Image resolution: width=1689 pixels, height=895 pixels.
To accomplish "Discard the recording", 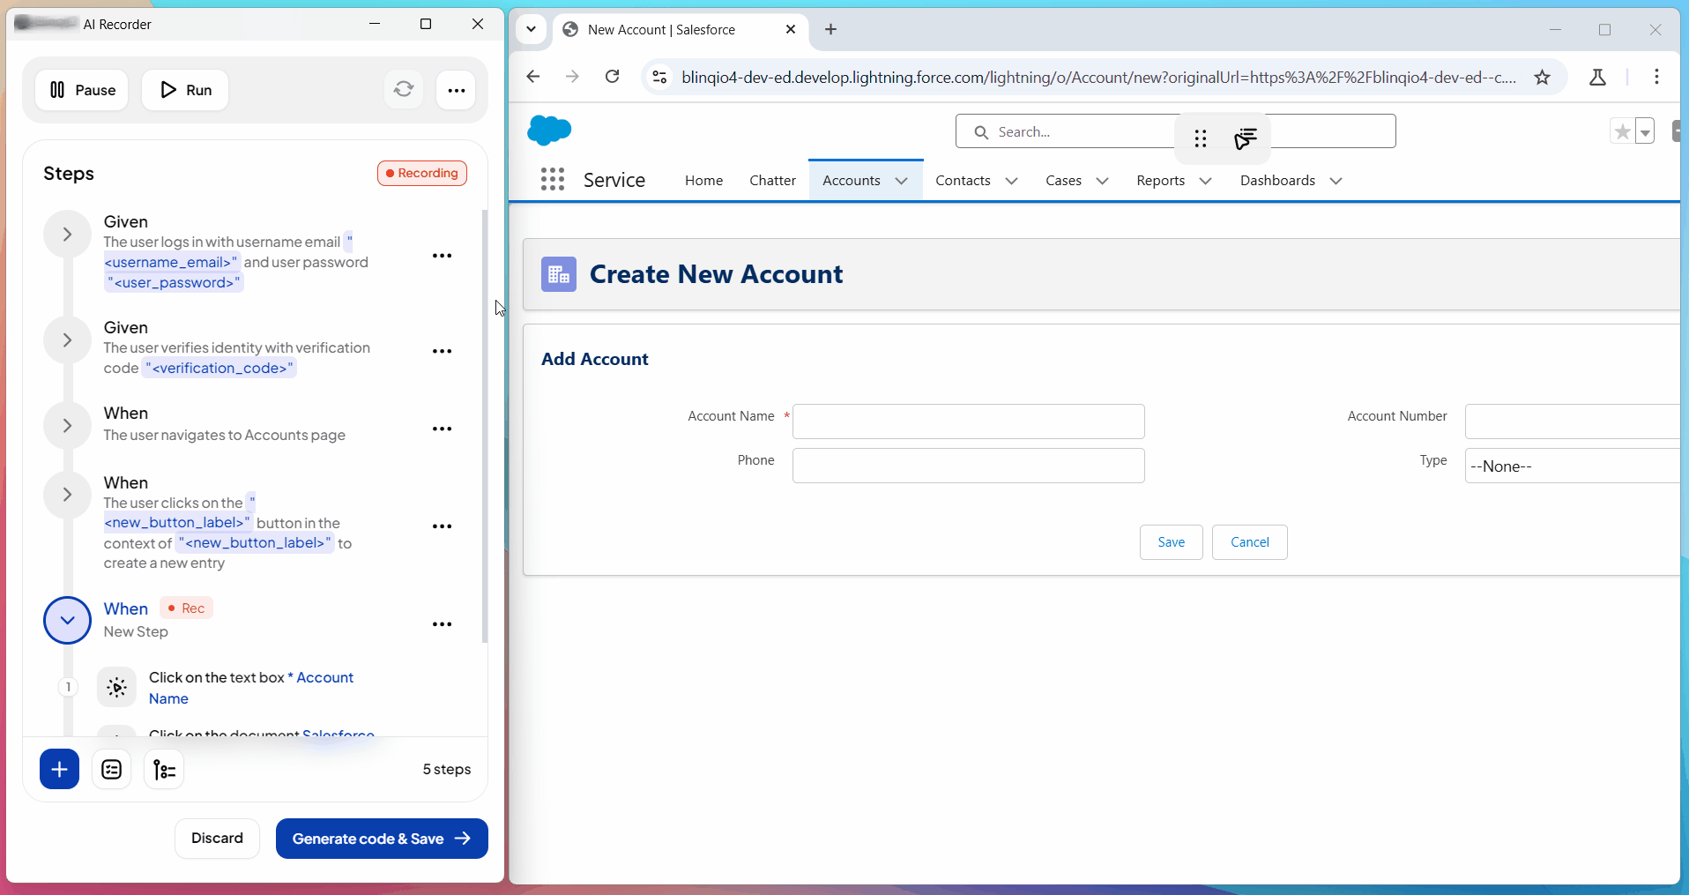I will [x=217, y=839].
